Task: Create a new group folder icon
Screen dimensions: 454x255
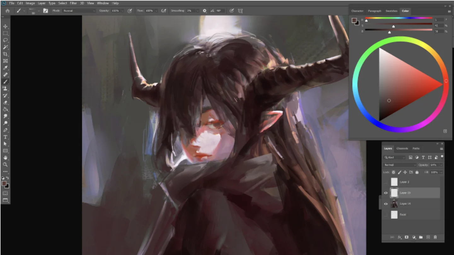Action: [x=421, y=237]
